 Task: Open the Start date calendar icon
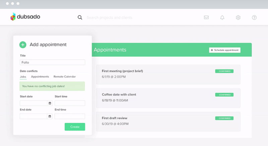click(x=50, y=103)
